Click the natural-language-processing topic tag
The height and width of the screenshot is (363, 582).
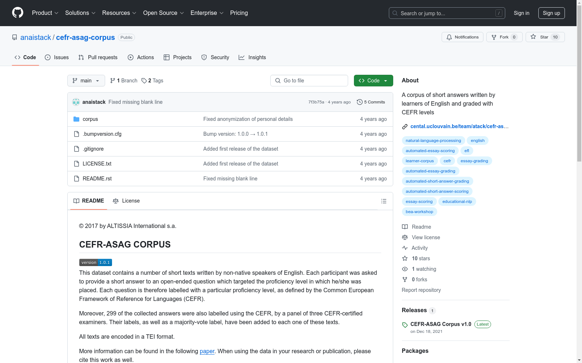pos(433,140)
